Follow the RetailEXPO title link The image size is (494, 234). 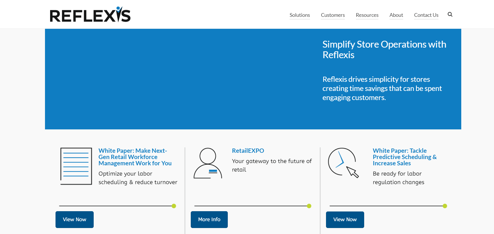tap(248, 151)
